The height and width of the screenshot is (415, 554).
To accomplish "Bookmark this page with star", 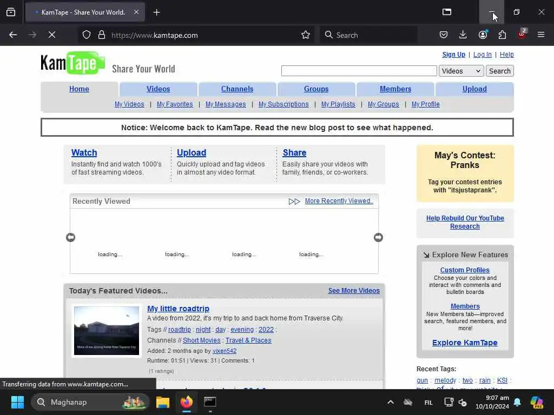I will click(x=306, y=35).
